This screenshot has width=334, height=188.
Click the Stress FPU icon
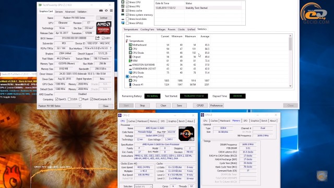[x=123, y=6]
